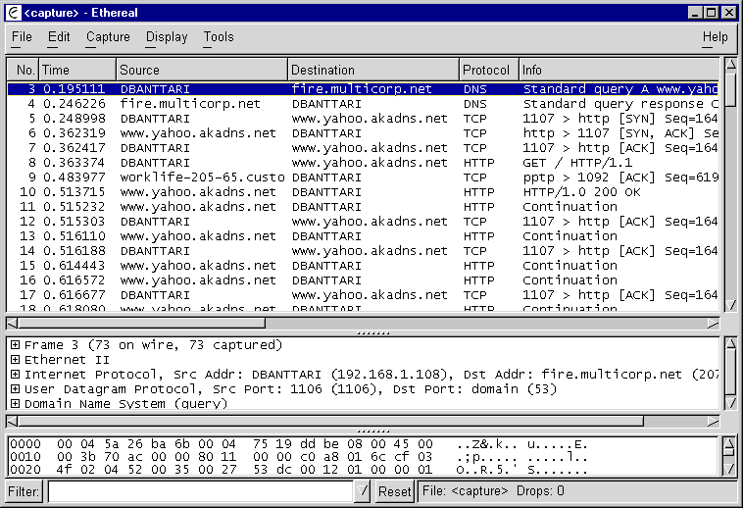Select packet 8 GET / HTTP/1.1 row
The height and width of the screenshot is (508, 743).
click(363, 163)
